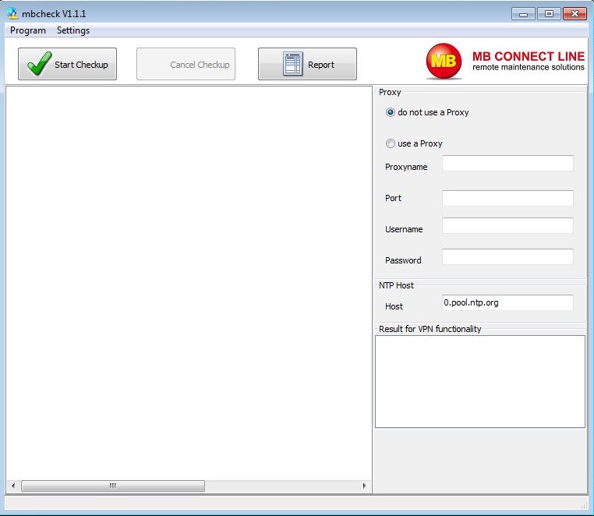Click 'remote maintenance solutions' tagline text
This screenshot has width=594, height=516.
pyautogui.click(x=528, y=67)
